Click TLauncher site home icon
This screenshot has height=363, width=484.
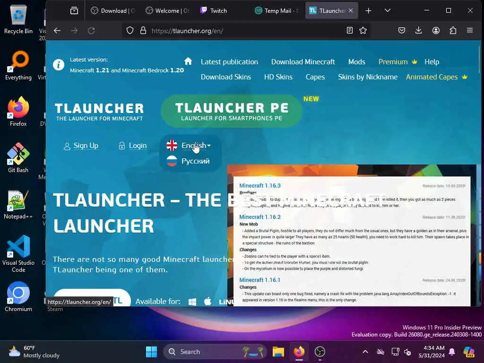[188, 61]
